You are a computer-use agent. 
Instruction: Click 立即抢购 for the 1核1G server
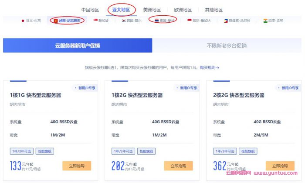click(x=77, y=166)
